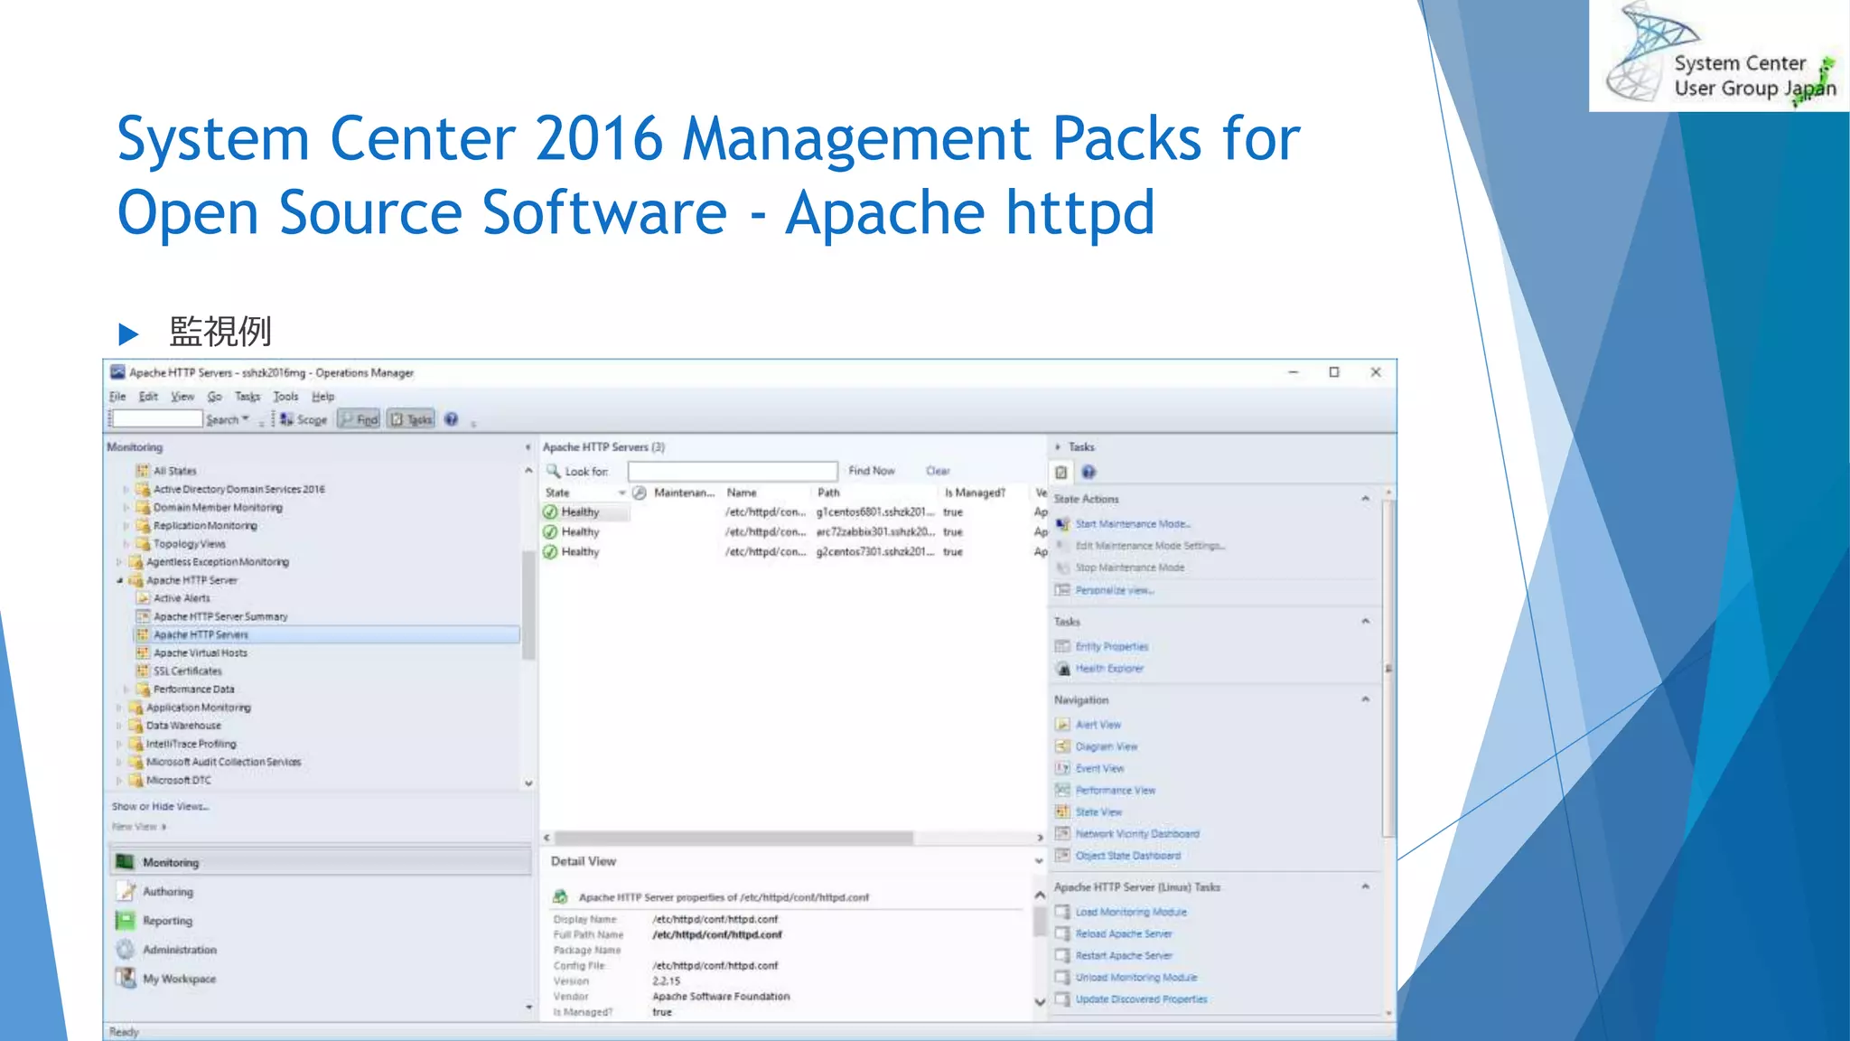Expand Agentless Exception Monitoring node
The image size is (1850, 1041).
pyautogui.click(x=118, y=562)
